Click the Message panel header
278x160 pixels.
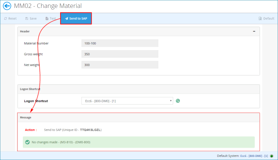point(139,117)
